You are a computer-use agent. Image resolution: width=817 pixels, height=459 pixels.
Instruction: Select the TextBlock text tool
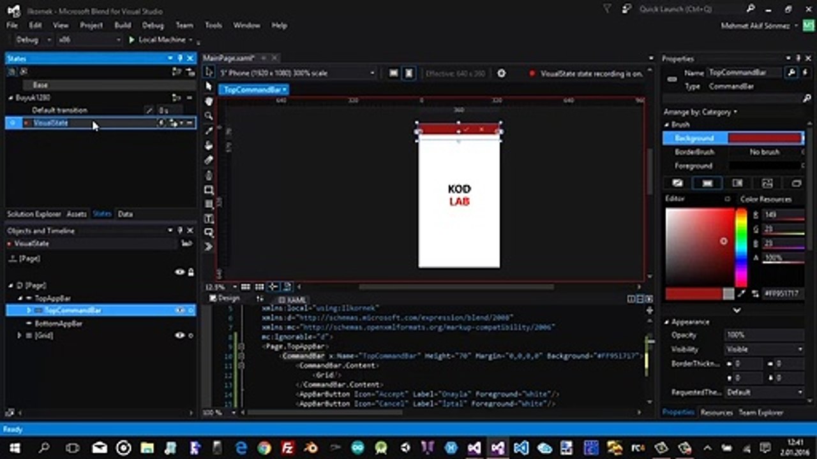209,219
